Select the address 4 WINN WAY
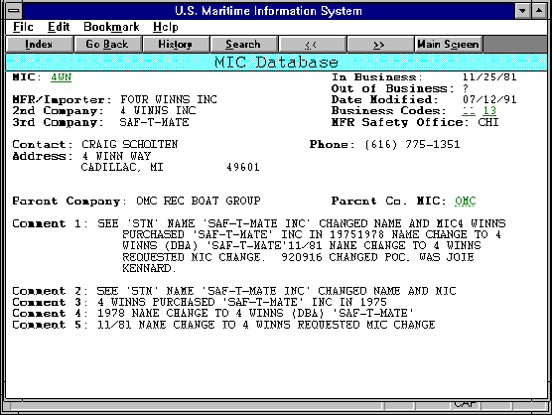 (x=116, y=156)
